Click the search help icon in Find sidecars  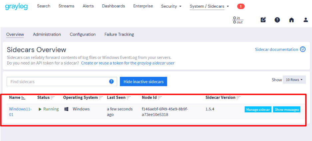(x=112, y=81)
